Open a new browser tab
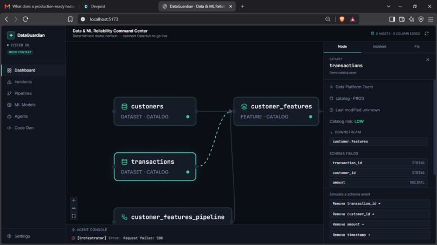This screenshot has height=245, width=437. click(x=242, y=6)
